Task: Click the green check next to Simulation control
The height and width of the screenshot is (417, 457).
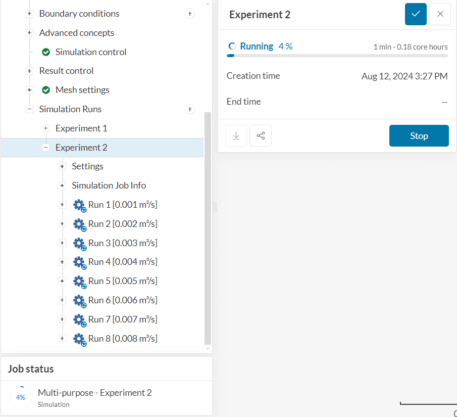Action: pyautogui.click(x=46, y=52)
